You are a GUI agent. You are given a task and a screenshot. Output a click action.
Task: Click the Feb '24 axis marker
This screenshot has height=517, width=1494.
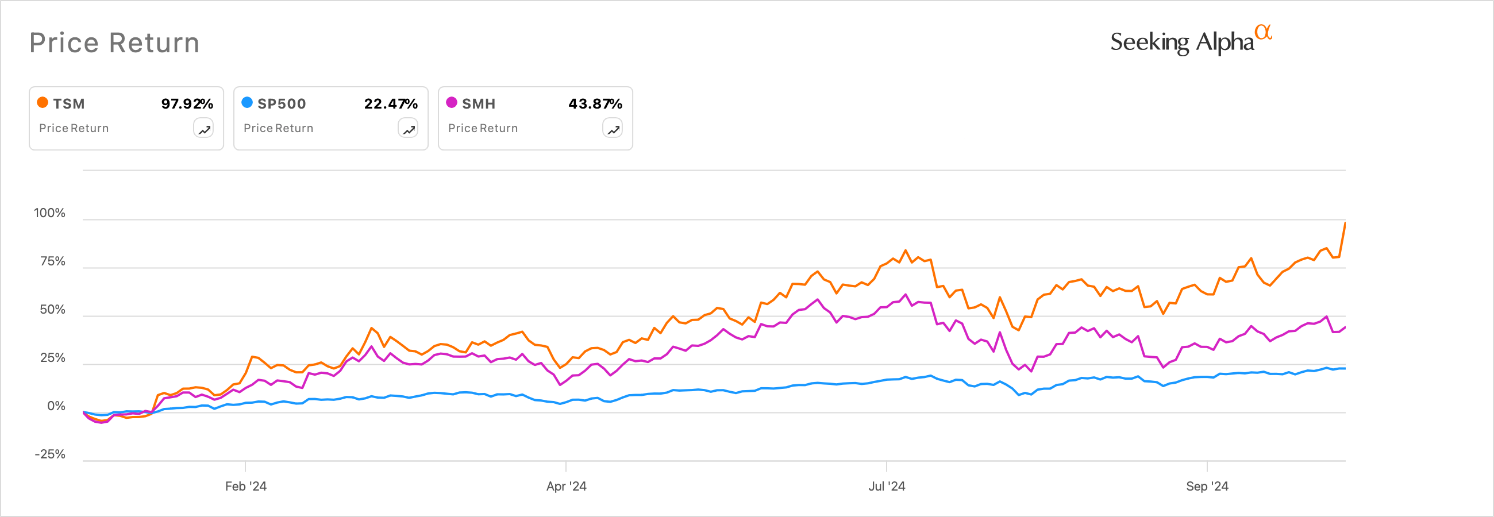coord(246,487)
